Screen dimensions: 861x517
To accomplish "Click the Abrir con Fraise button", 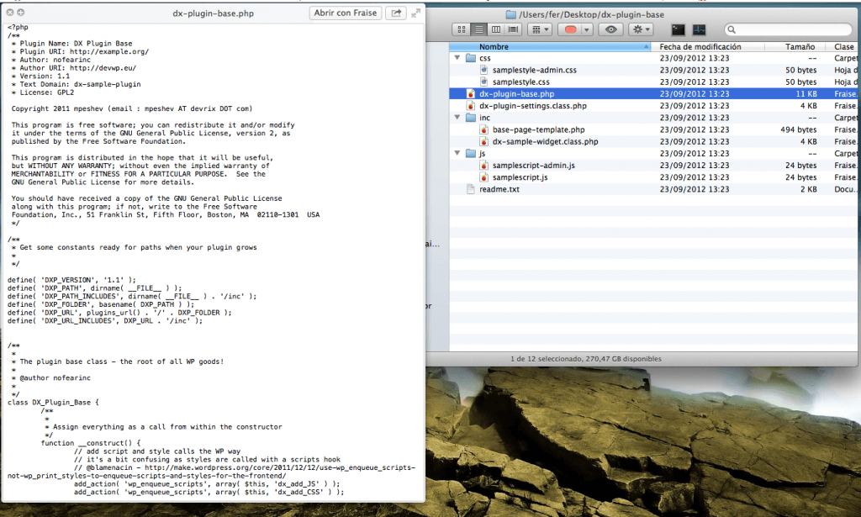I will [x=345, y=13].
